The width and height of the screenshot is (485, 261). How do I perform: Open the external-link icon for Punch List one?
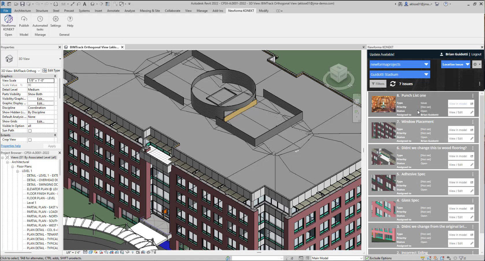tap(472, 104)
